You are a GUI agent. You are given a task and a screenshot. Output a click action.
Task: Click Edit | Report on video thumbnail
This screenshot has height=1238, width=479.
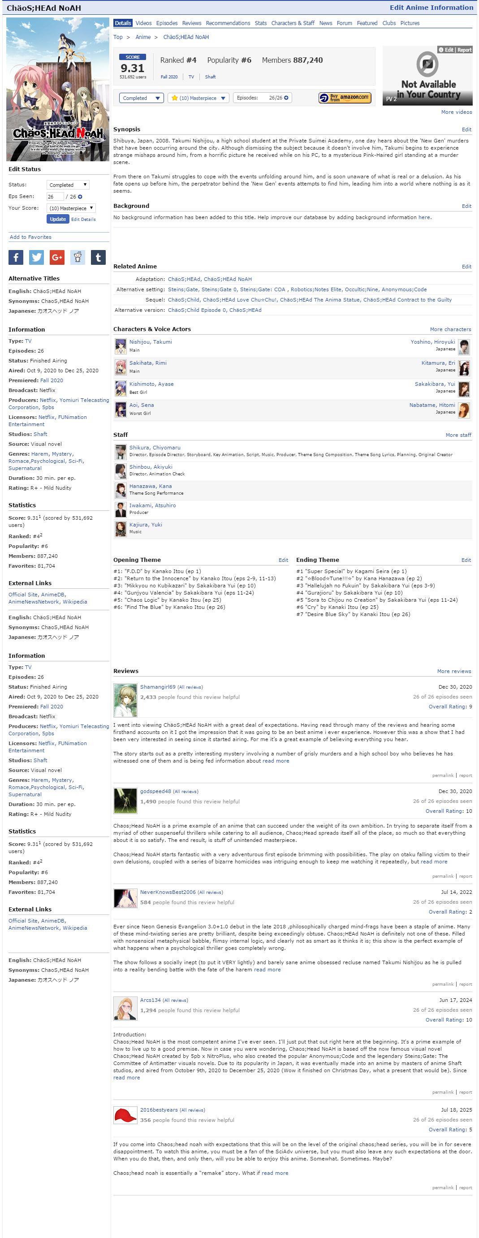coord(455,49)
